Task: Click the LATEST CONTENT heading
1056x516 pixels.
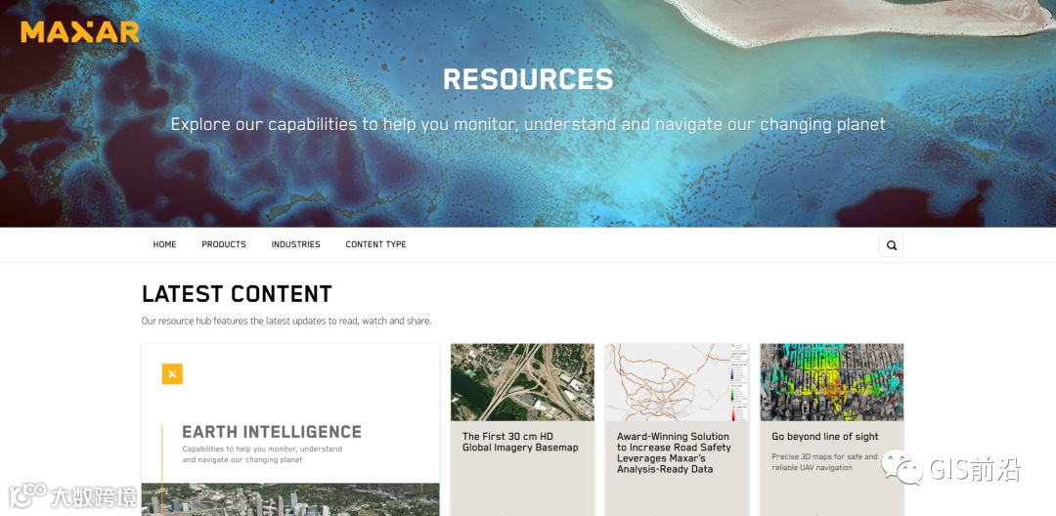Action: (237, 294)
